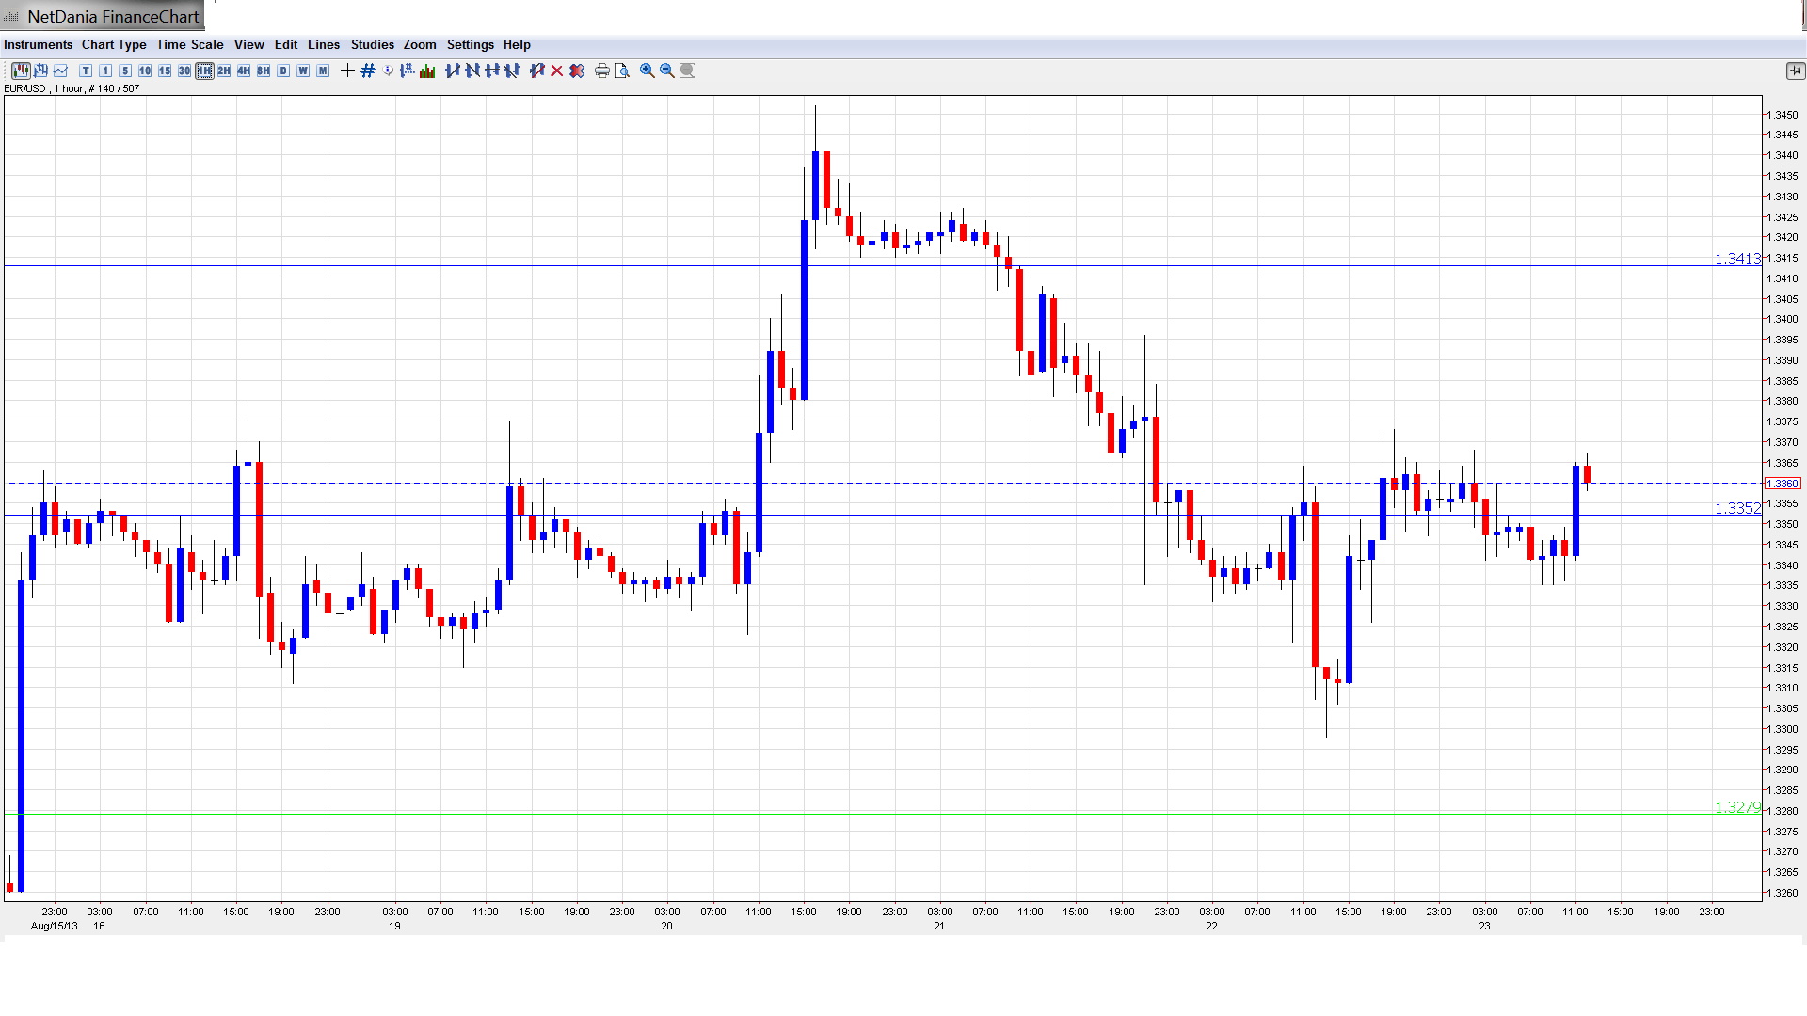Toggle the chart grid with hash icon
The height and width of the screenshot is (1016, 1807).
point(368,71)
